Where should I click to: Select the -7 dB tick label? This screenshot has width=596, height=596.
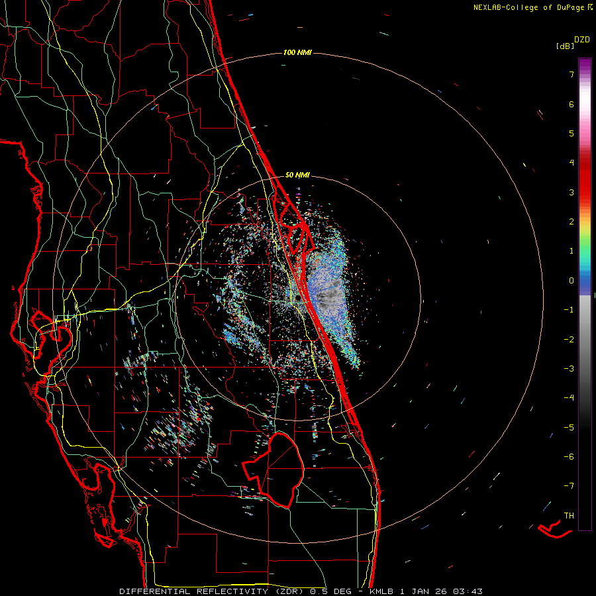[x=569, y=486]
